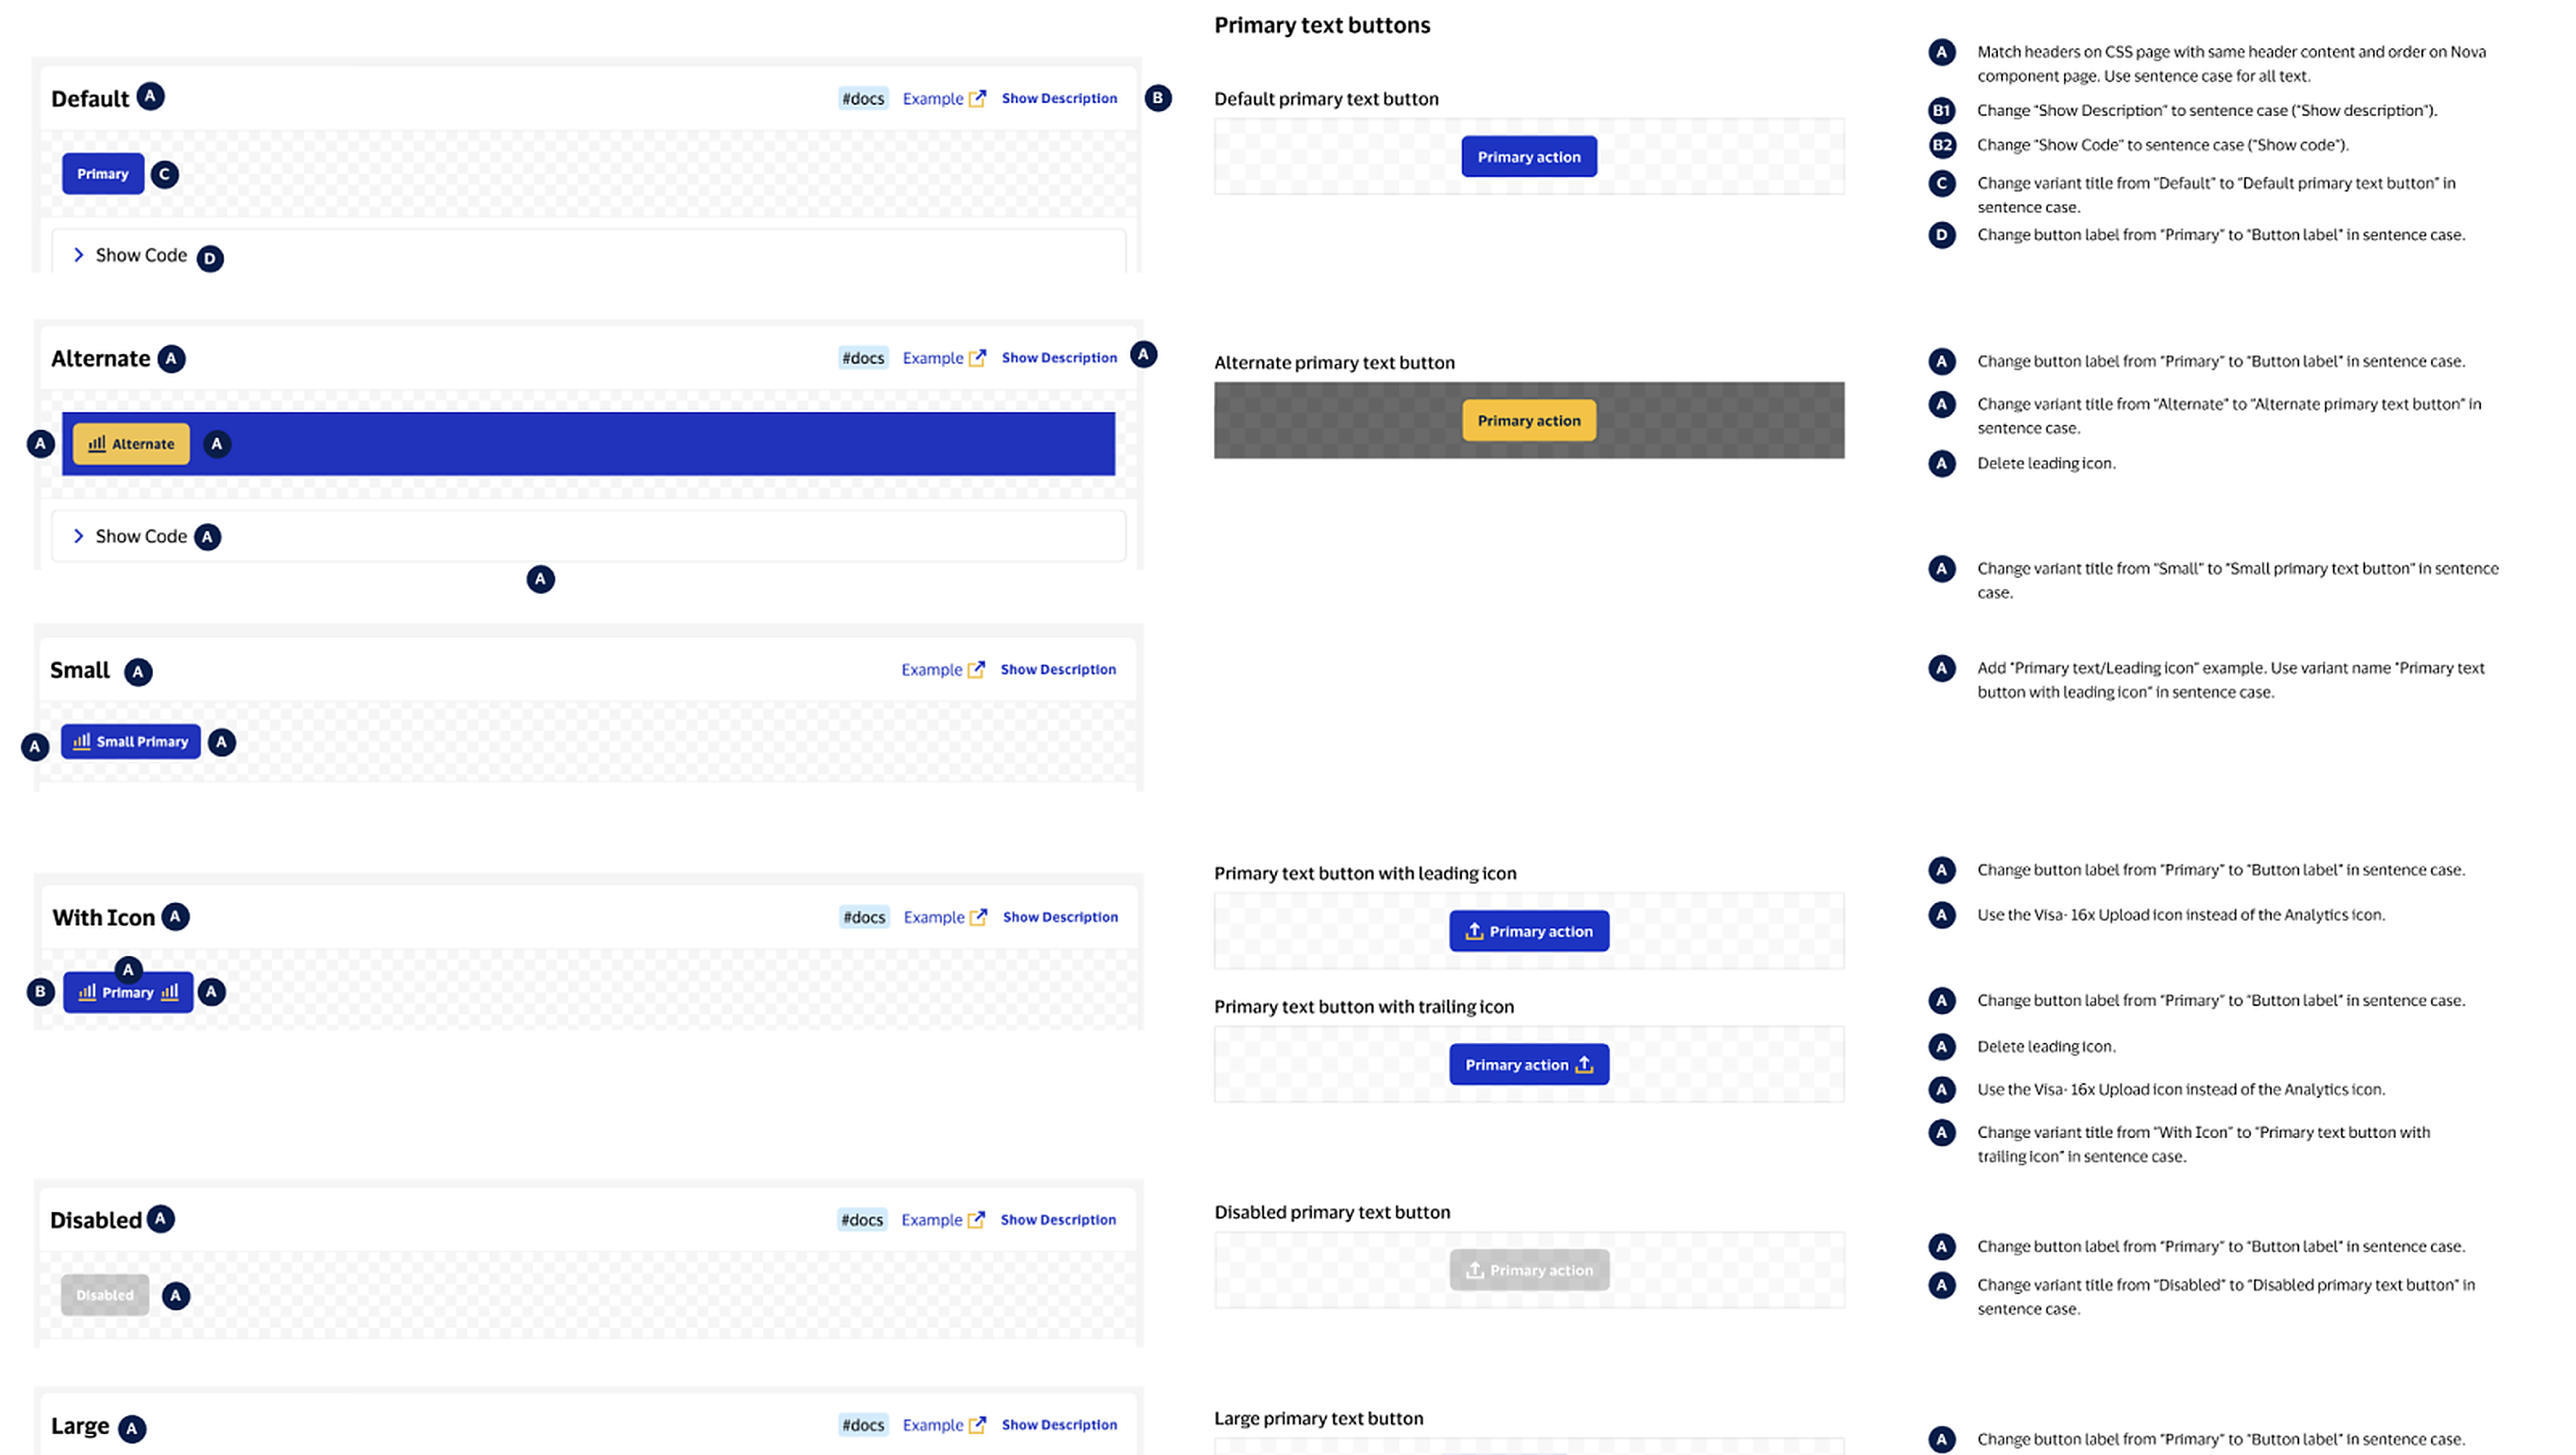Click analytics icon inside Small Primary button
Viewport: 2576px width, 1455px height.
pyautogui.click(x=82, y=742)
